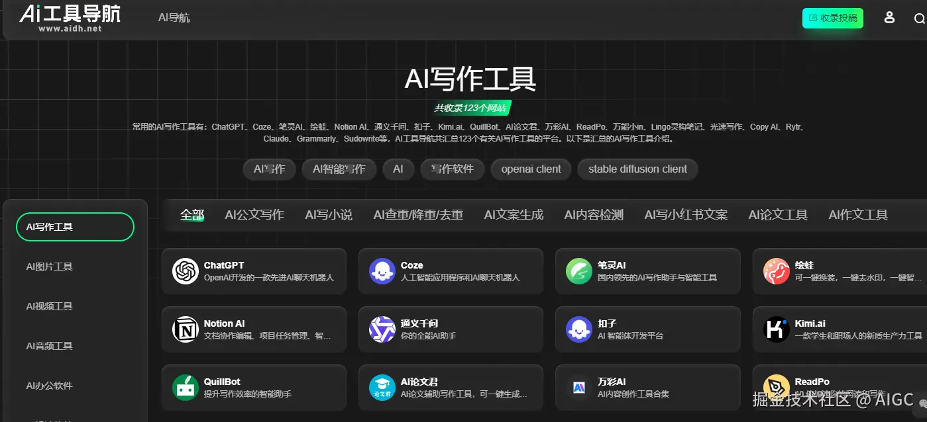Open AI图片工具 in the sidebar
The width and height of the screenshot is (927, 422).
click(50, 267)
